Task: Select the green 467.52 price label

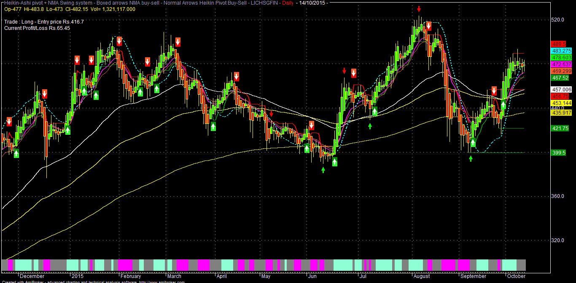Action: 560,78
